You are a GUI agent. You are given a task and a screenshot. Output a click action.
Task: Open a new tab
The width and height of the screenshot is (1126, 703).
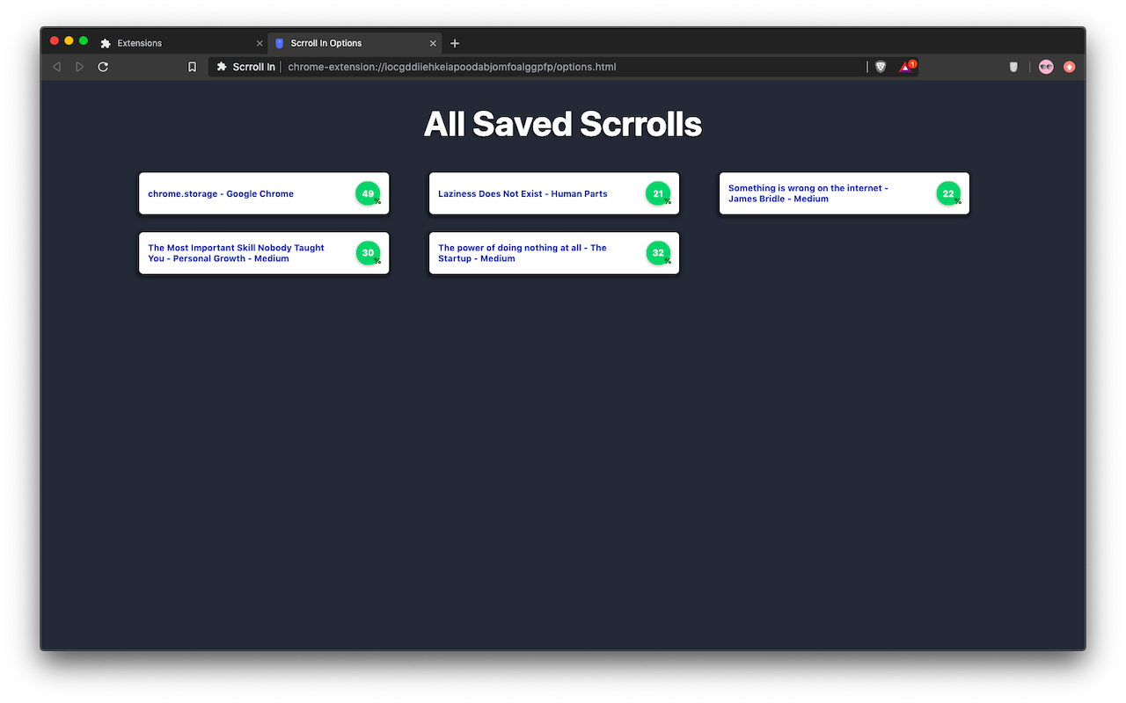455,42
